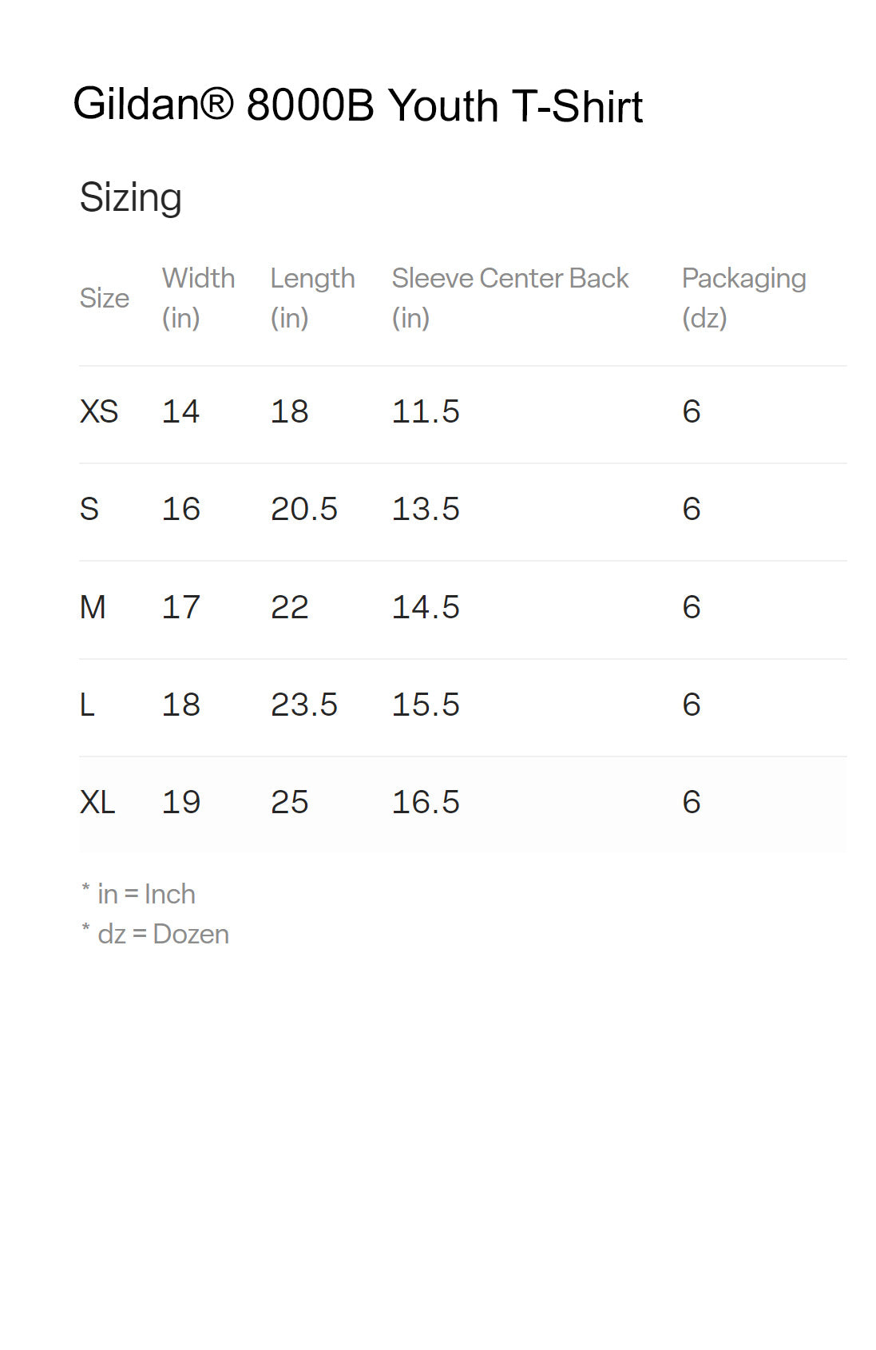Select sleeve value 16.5 in XL row
This screenshot has height=1350, width=876.
426,802
